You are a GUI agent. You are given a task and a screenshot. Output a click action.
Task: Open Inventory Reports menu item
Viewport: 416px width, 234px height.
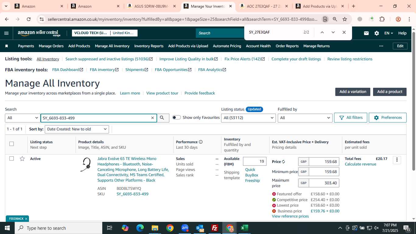(x=149, y=46)
